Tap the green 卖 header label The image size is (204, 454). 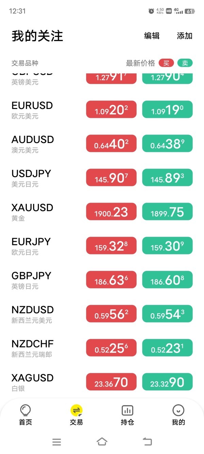pyautogui.click(x=185, y=63)
